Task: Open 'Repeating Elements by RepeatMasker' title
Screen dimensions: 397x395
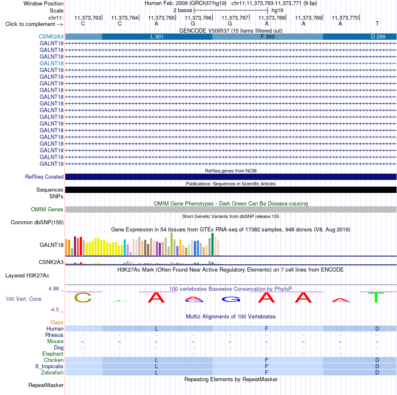Action: click(231, 379)
